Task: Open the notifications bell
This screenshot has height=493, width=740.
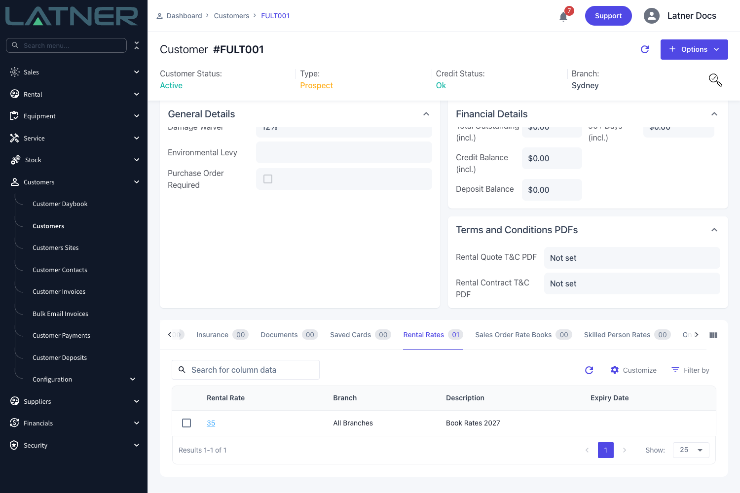Action: tap(563, 17)
